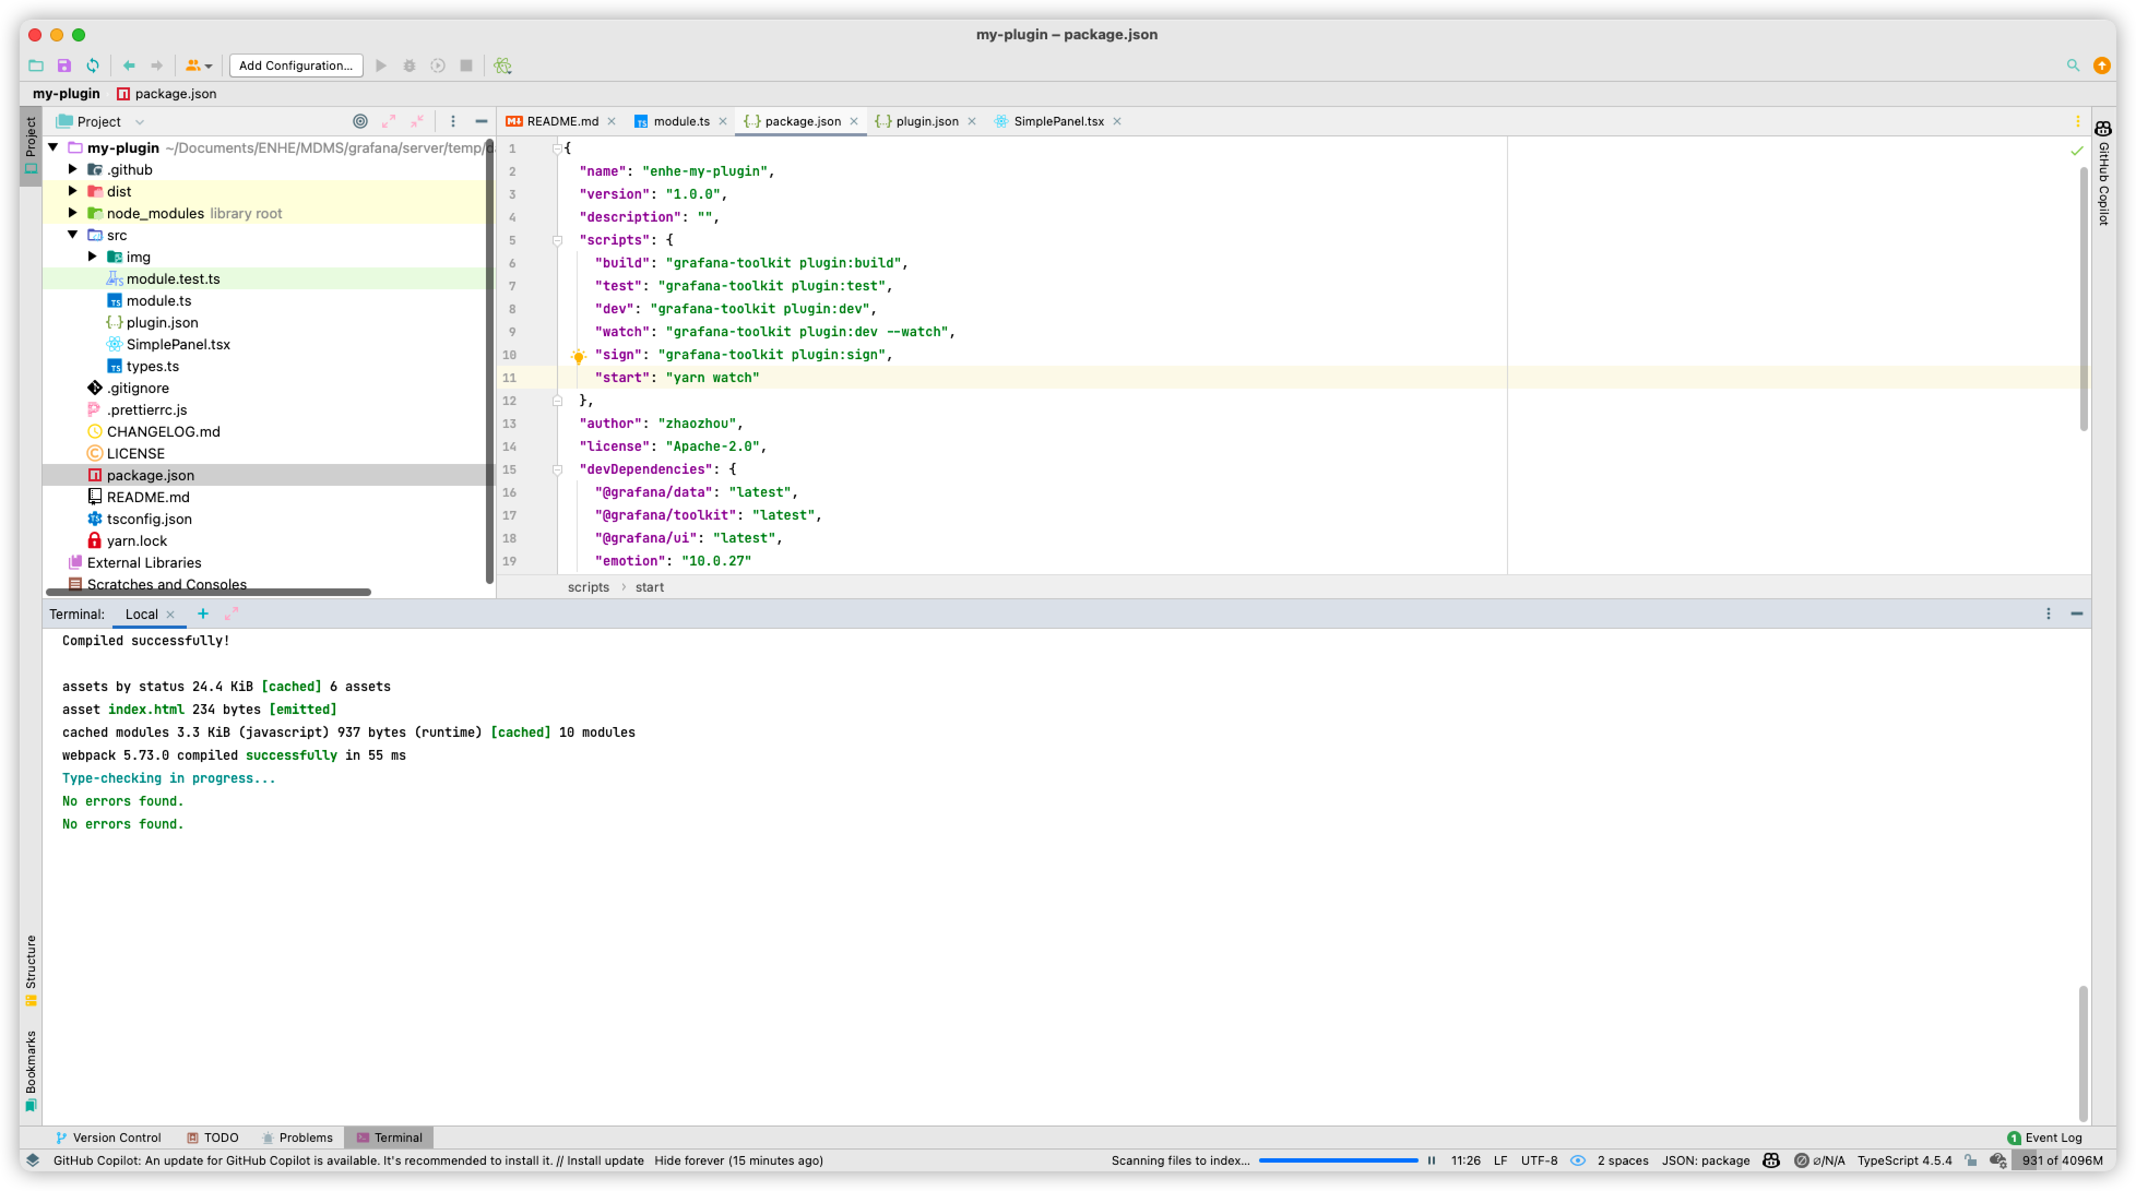Screen dimensions: 2136x1191
Task: Click the yellow intention lightbulb on line 10
Action: pyautogui.click(x=578, y=355)
